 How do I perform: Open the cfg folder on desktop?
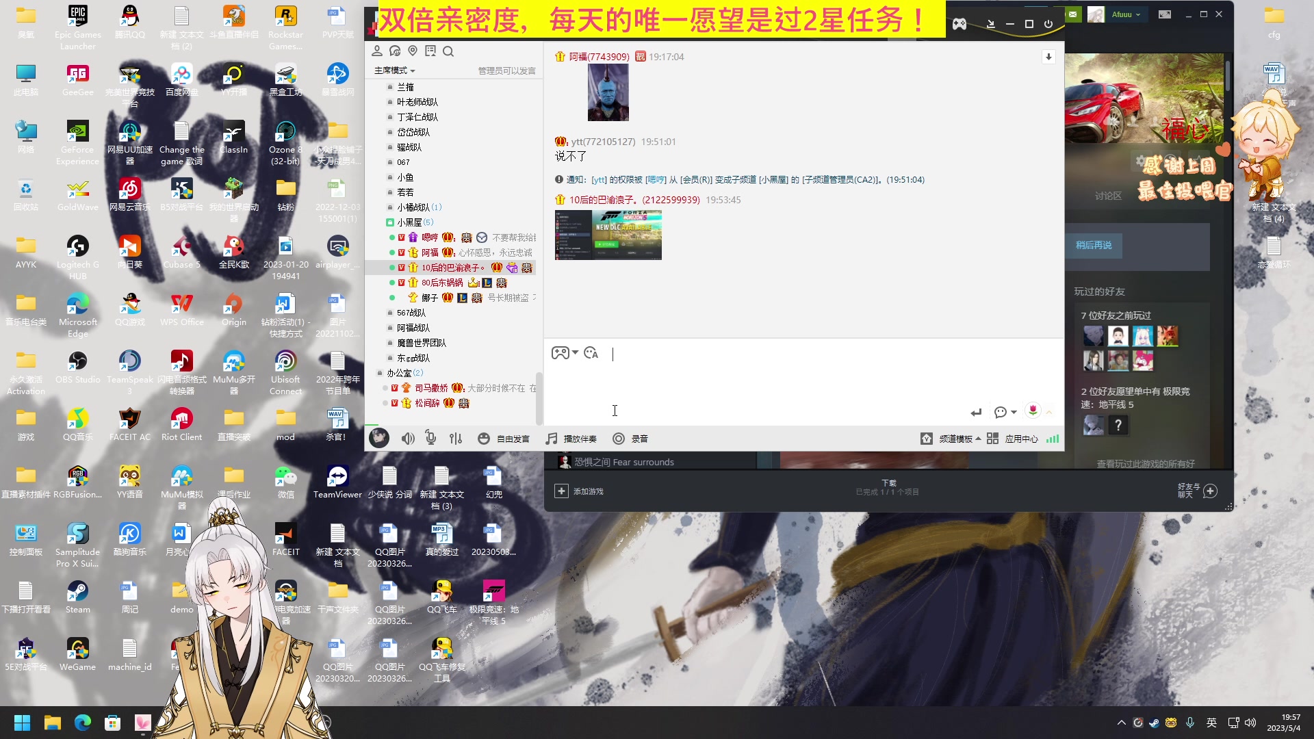tap(1274, 21)
